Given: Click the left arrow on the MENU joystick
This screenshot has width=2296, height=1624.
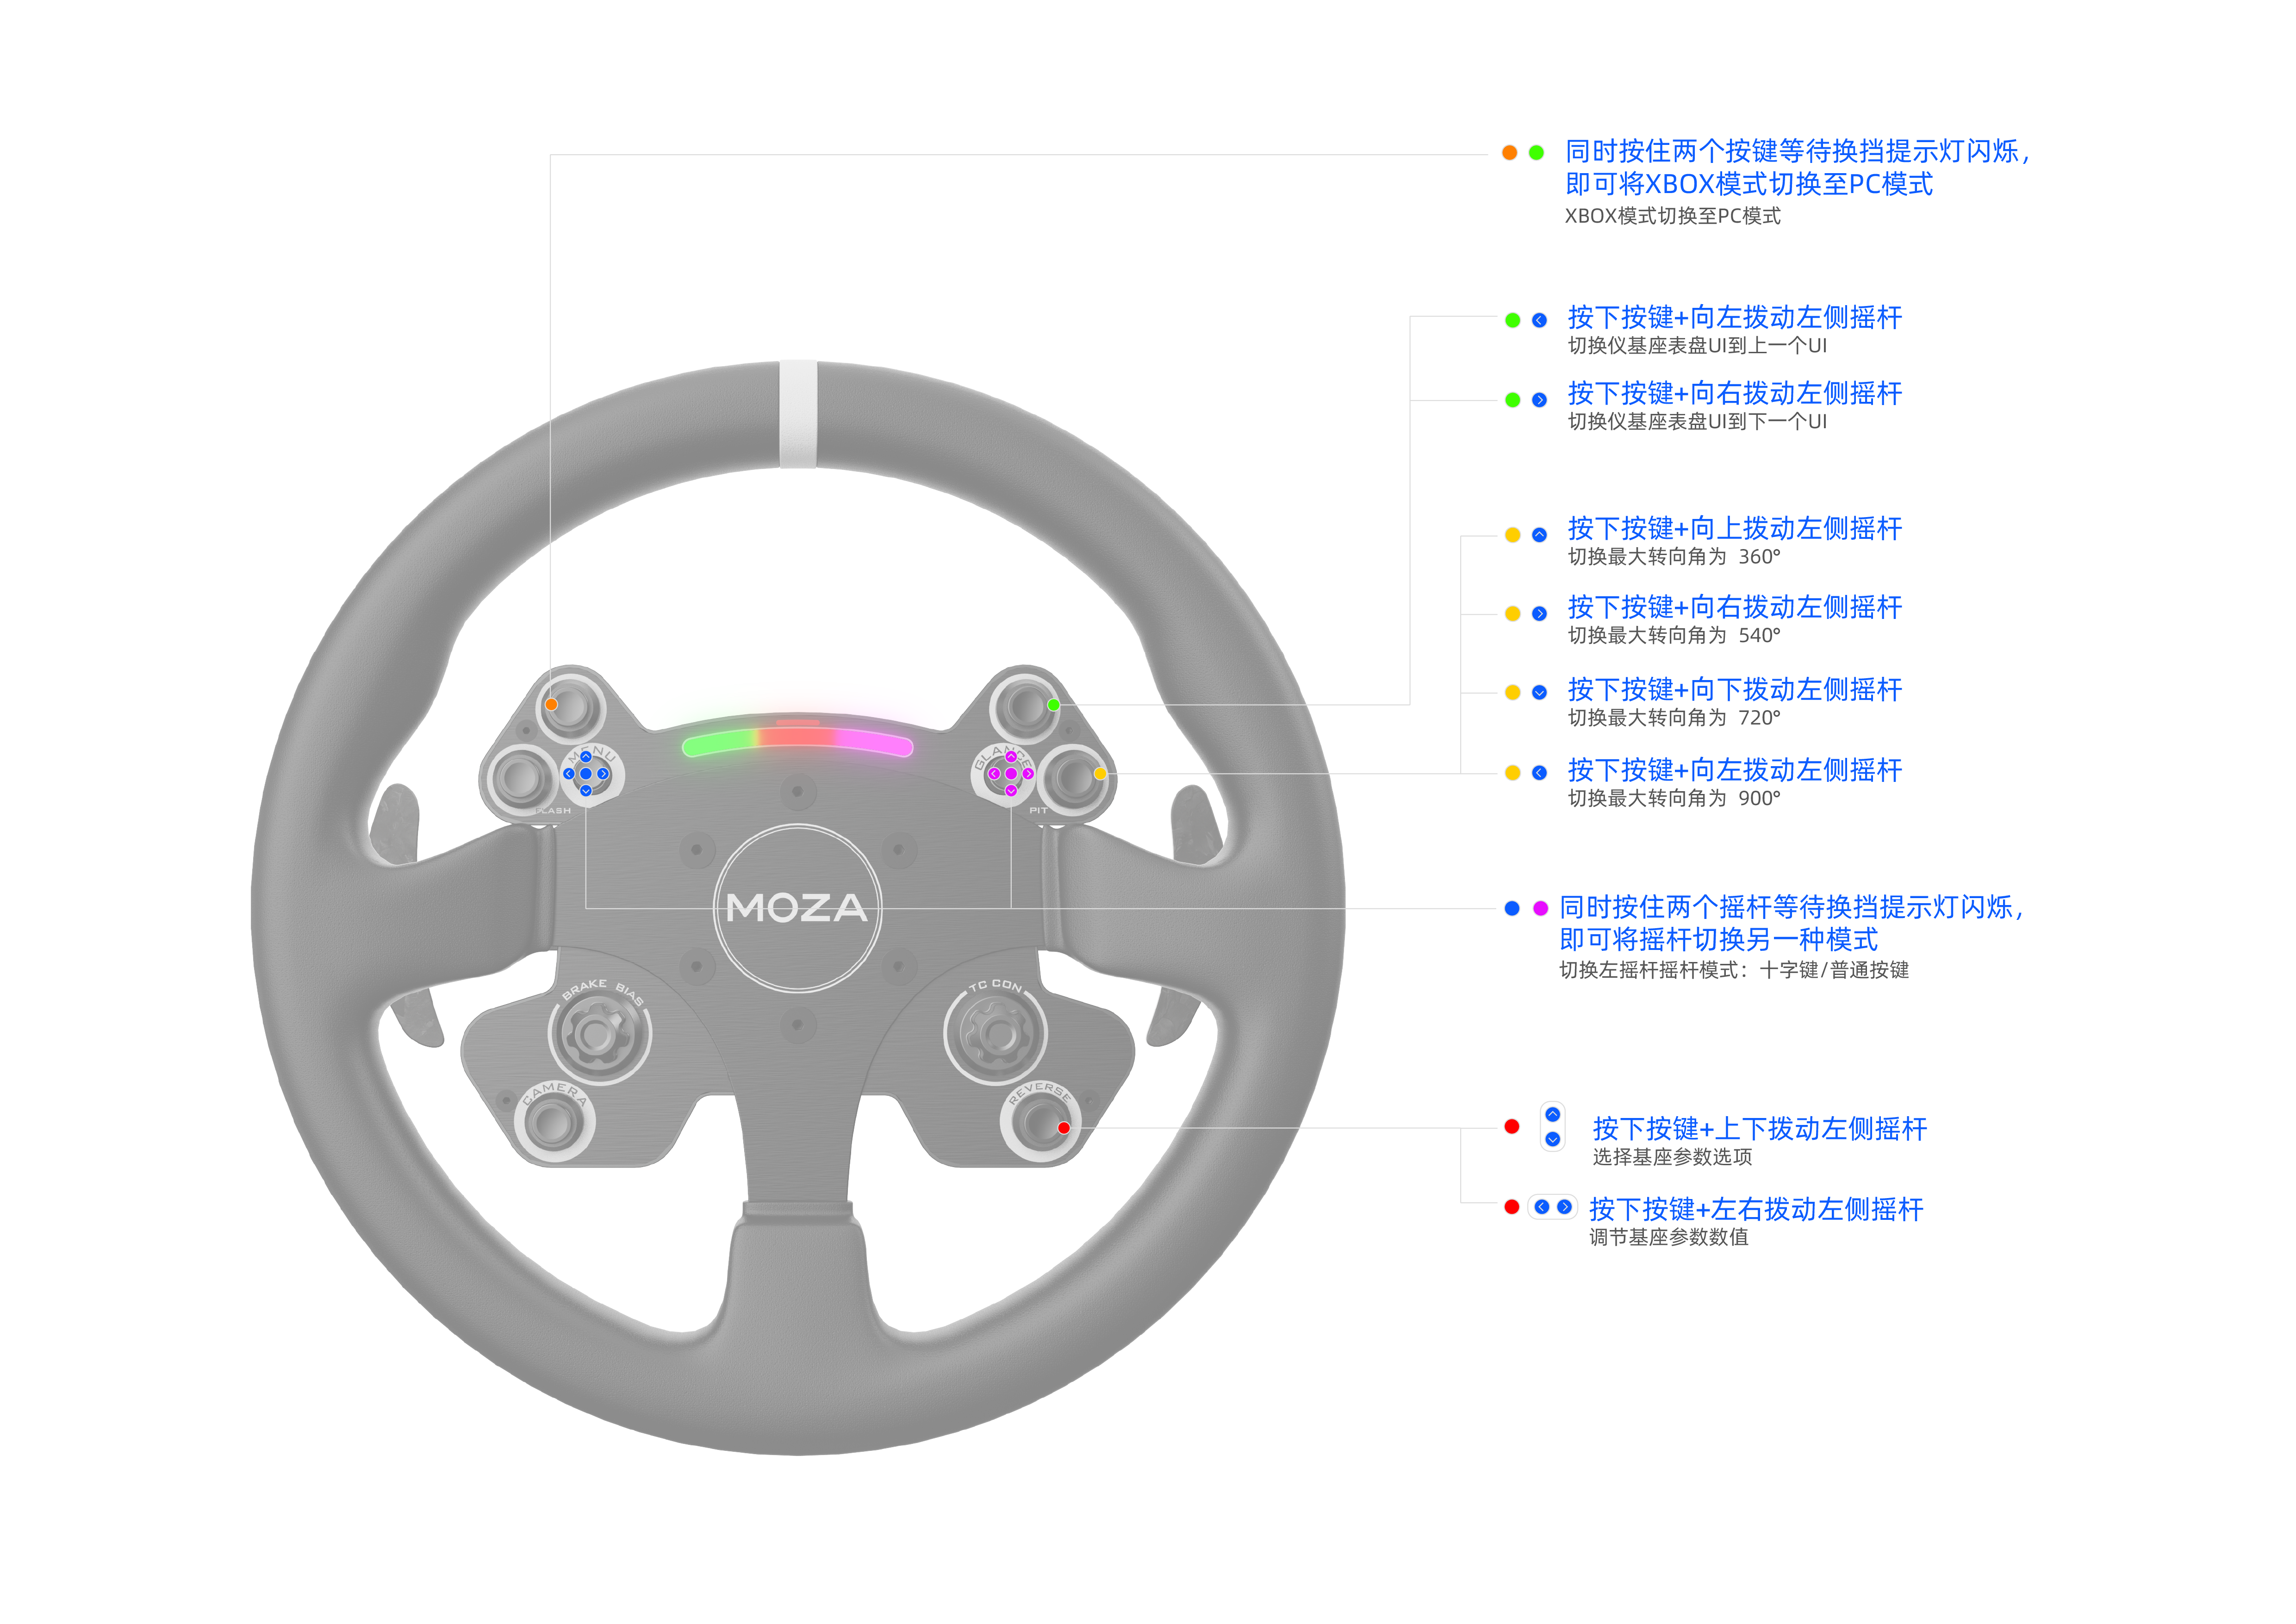Looking at the screenshot, I should pos(569,774).
